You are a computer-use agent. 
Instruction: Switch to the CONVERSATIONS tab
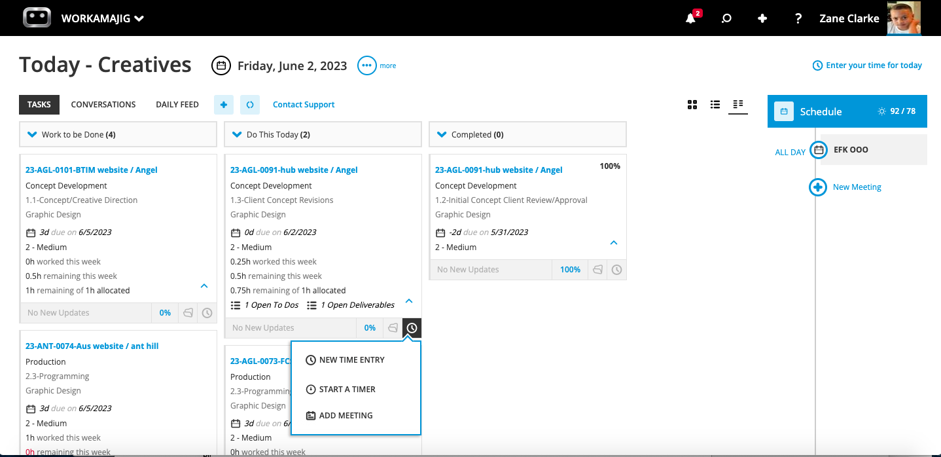(103, 105)
